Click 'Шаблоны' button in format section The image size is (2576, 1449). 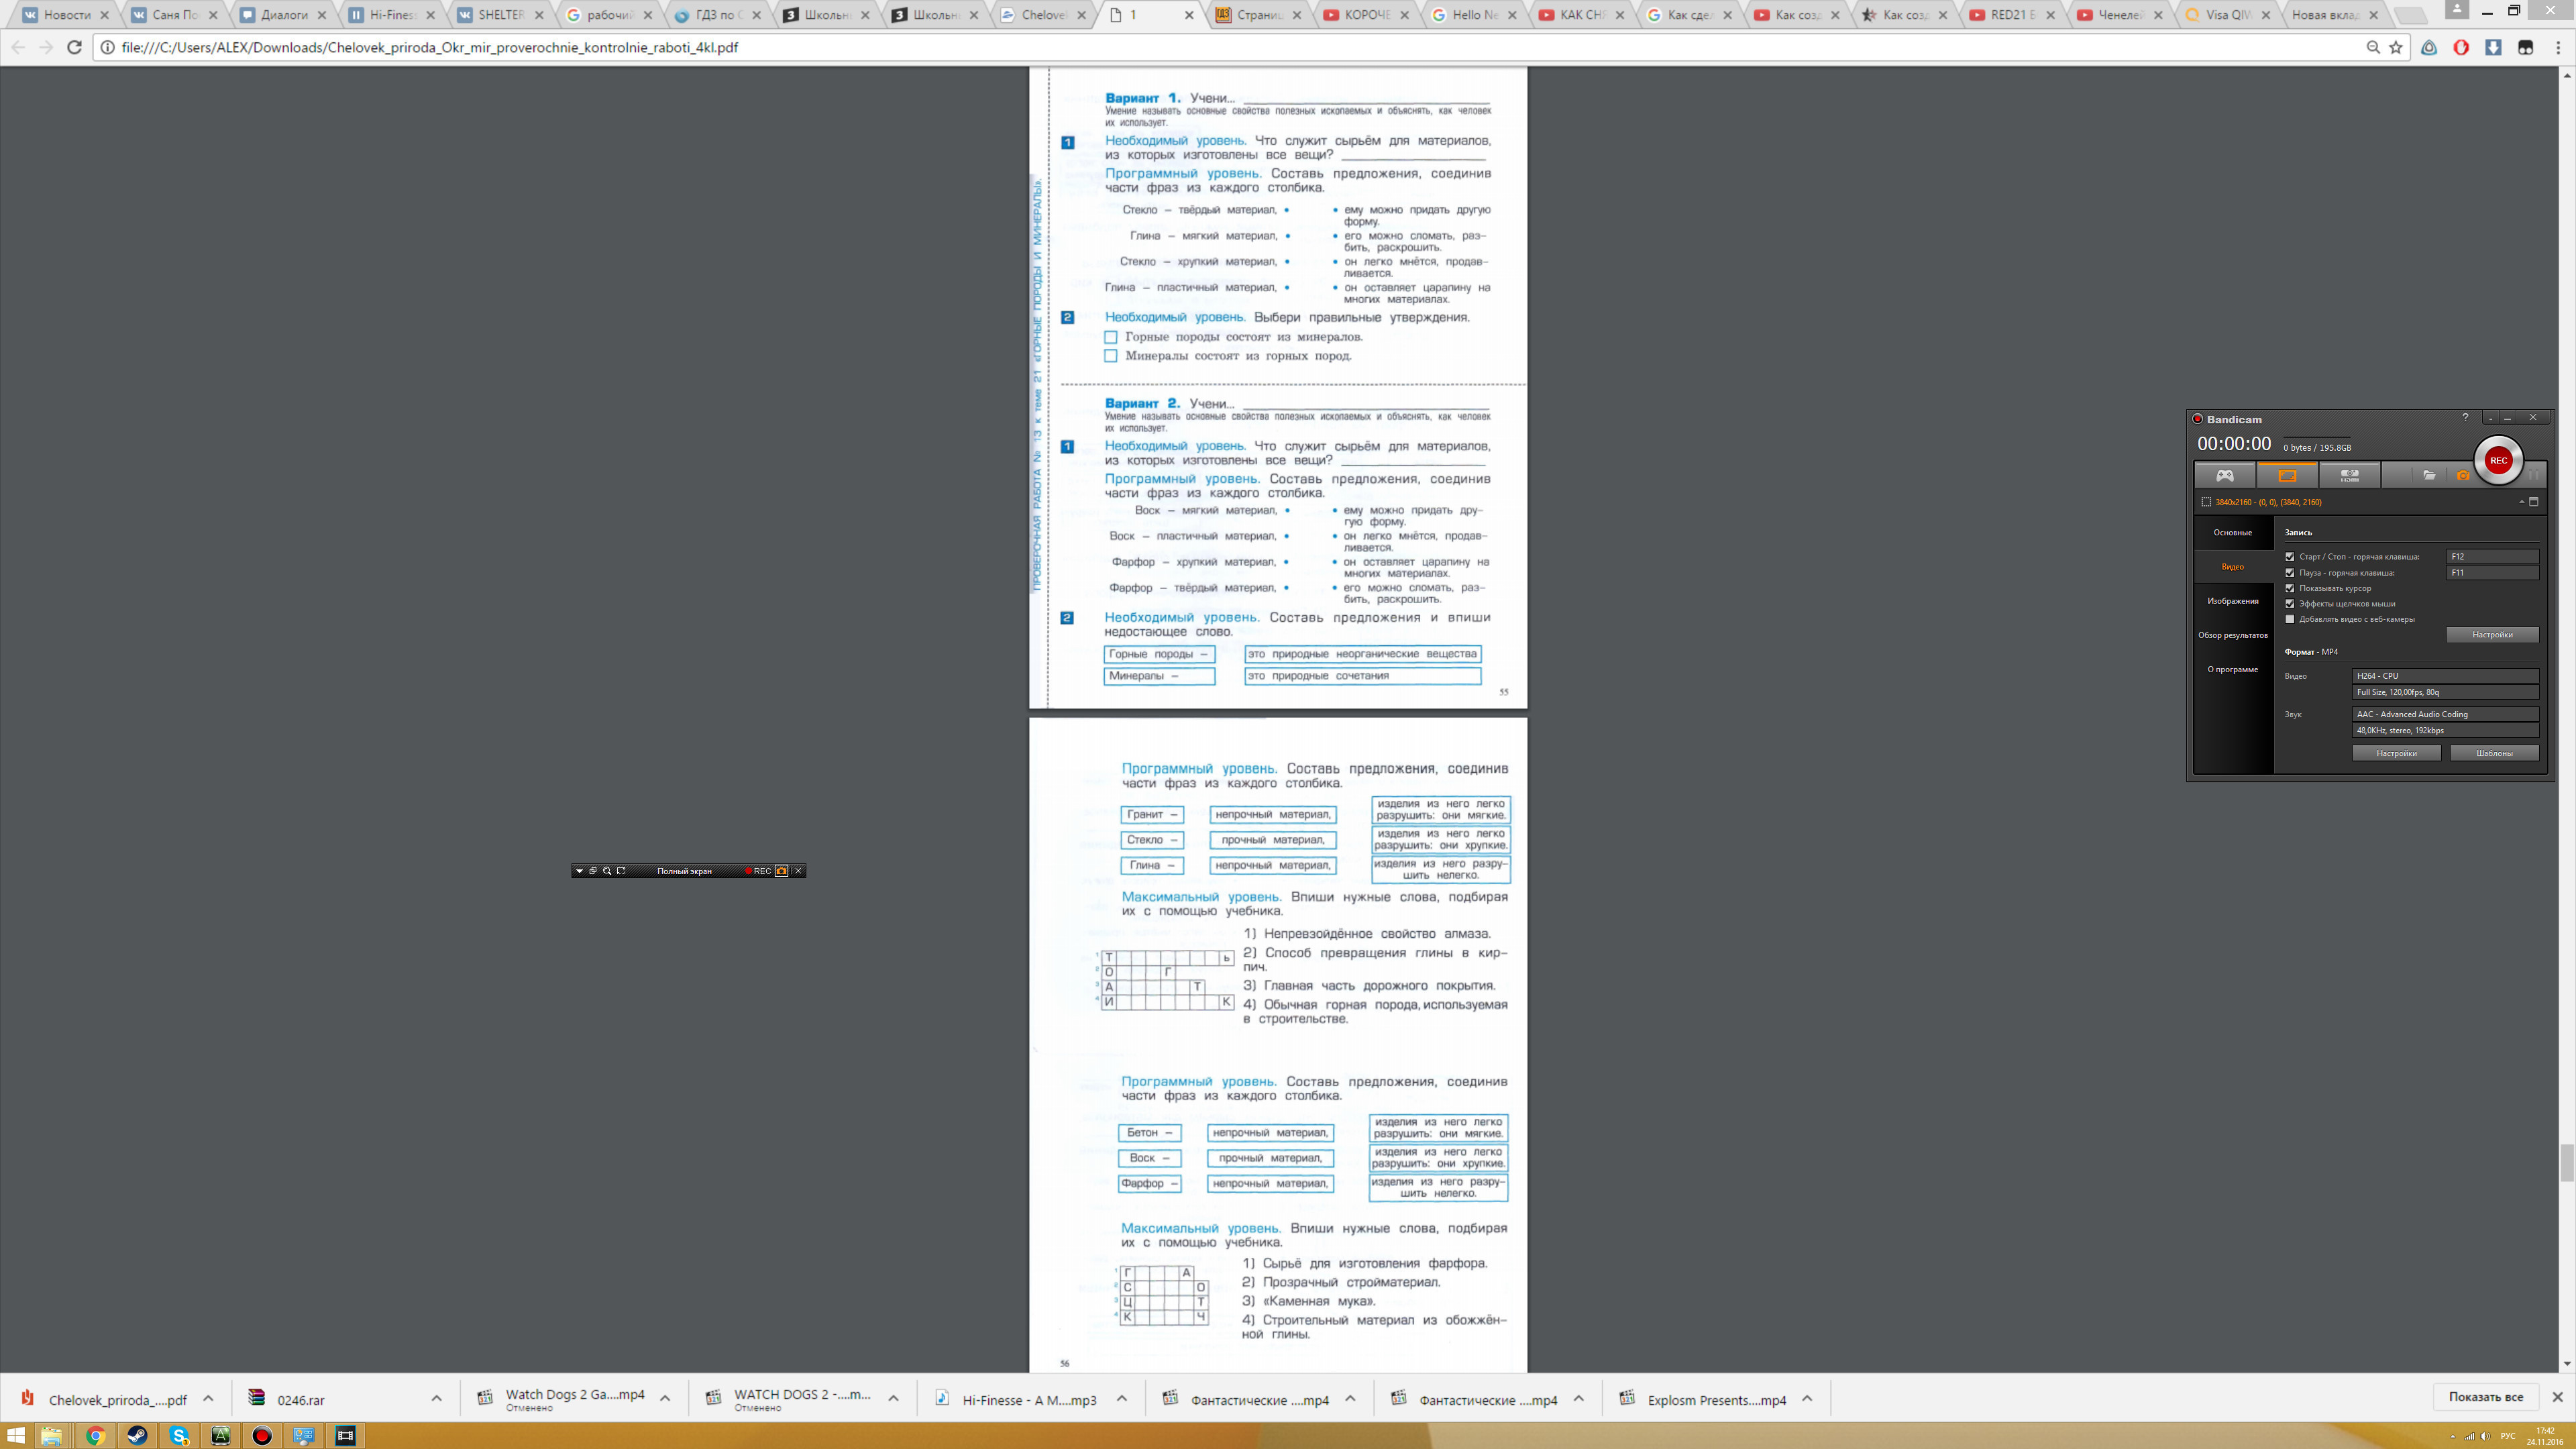tap(2494, 753)
